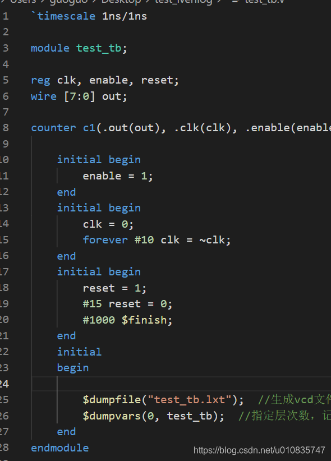Image resolution: width=331 pixels, height=461 pixels.
Task: Click the 'end' keyword on line 16
Action: click(x=66, y=256)
